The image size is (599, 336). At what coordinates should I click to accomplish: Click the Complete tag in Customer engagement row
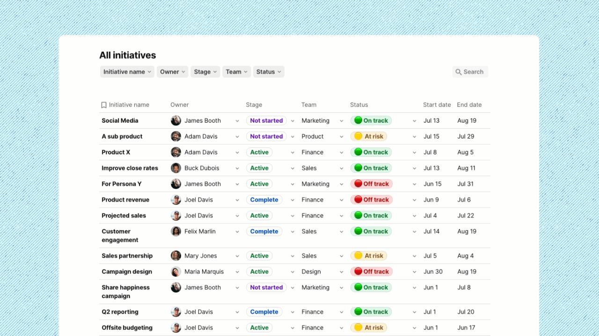(264, 231)
